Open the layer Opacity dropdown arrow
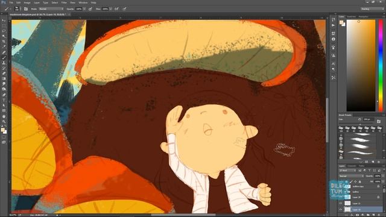Image resolution: width=386 pixels, height=217 pixels. (382, 176)
